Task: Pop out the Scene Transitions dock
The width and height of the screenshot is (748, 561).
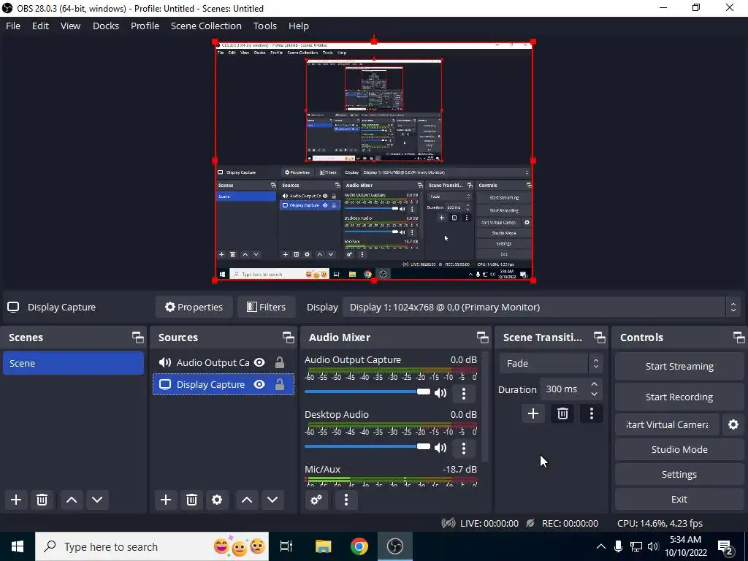Action: pos(600,337)
